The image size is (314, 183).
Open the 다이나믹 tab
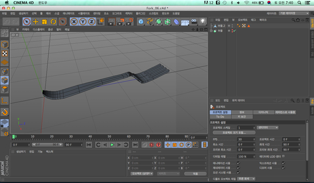point(263,112)
